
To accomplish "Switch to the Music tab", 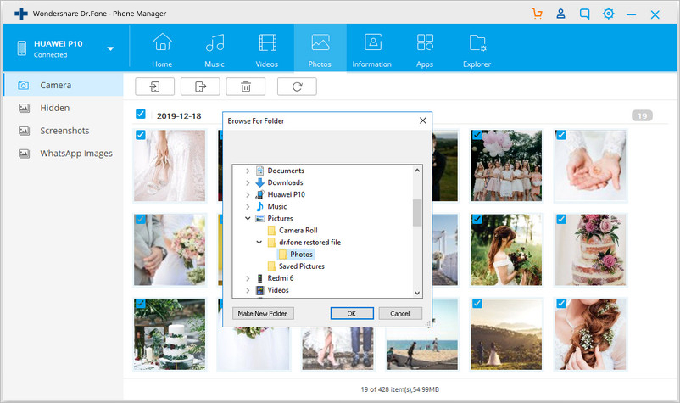I will click(x=215, y=48).
